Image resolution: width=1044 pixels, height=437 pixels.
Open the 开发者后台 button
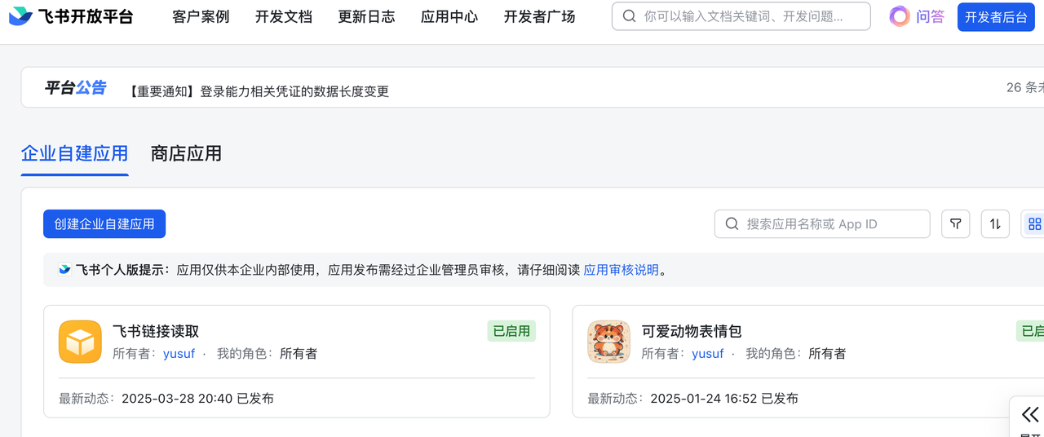995,17
